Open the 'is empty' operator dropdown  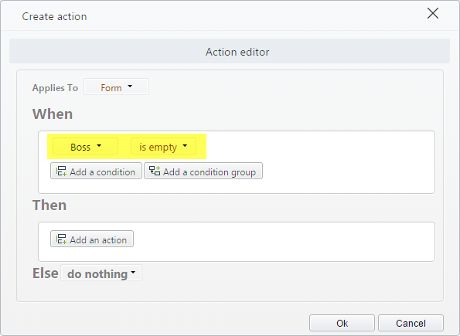(x=163, y=146)
